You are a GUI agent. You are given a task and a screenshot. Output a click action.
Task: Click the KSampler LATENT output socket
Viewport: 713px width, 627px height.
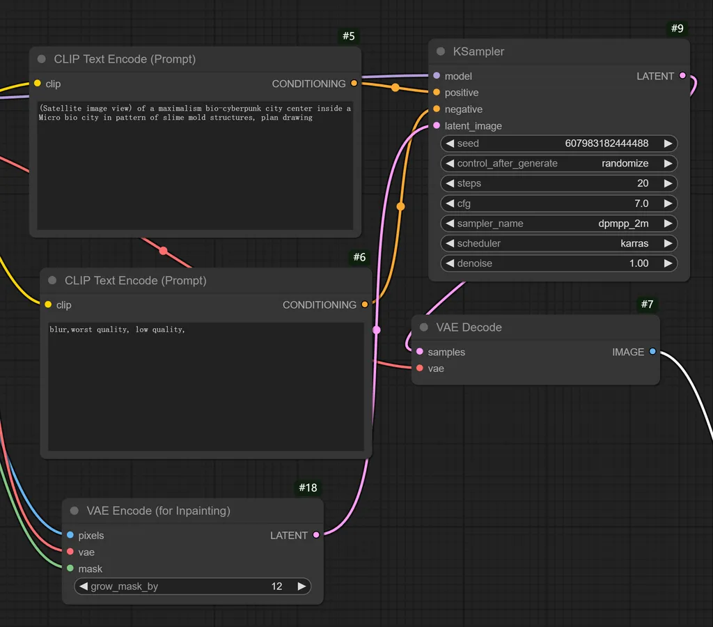(682, 75)
